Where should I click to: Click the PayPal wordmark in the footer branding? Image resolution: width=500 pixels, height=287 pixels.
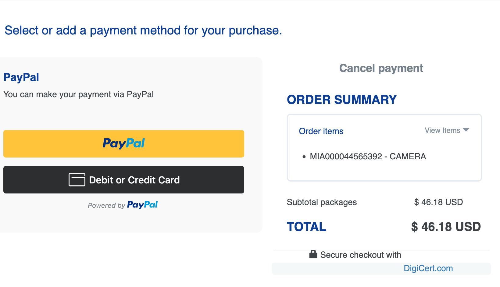coord(142,205)
